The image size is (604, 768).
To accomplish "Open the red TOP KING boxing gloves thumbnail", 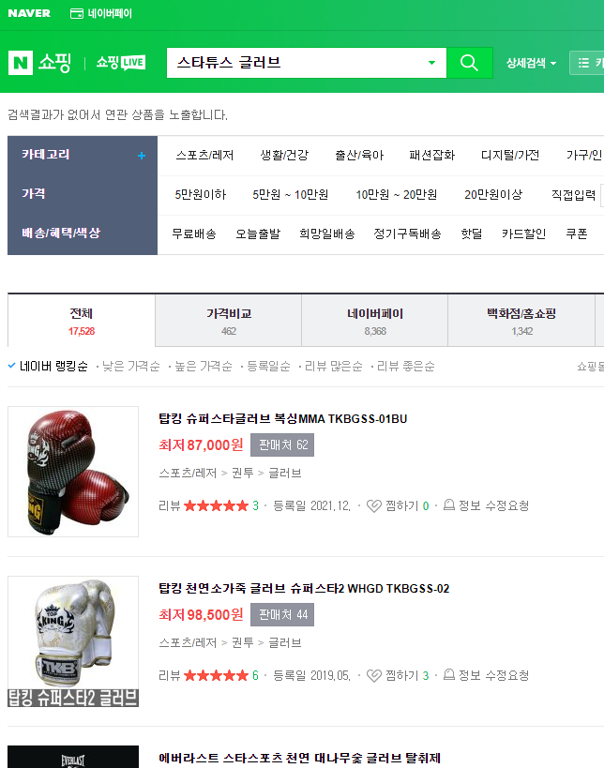I will click(x=73, y=472).
